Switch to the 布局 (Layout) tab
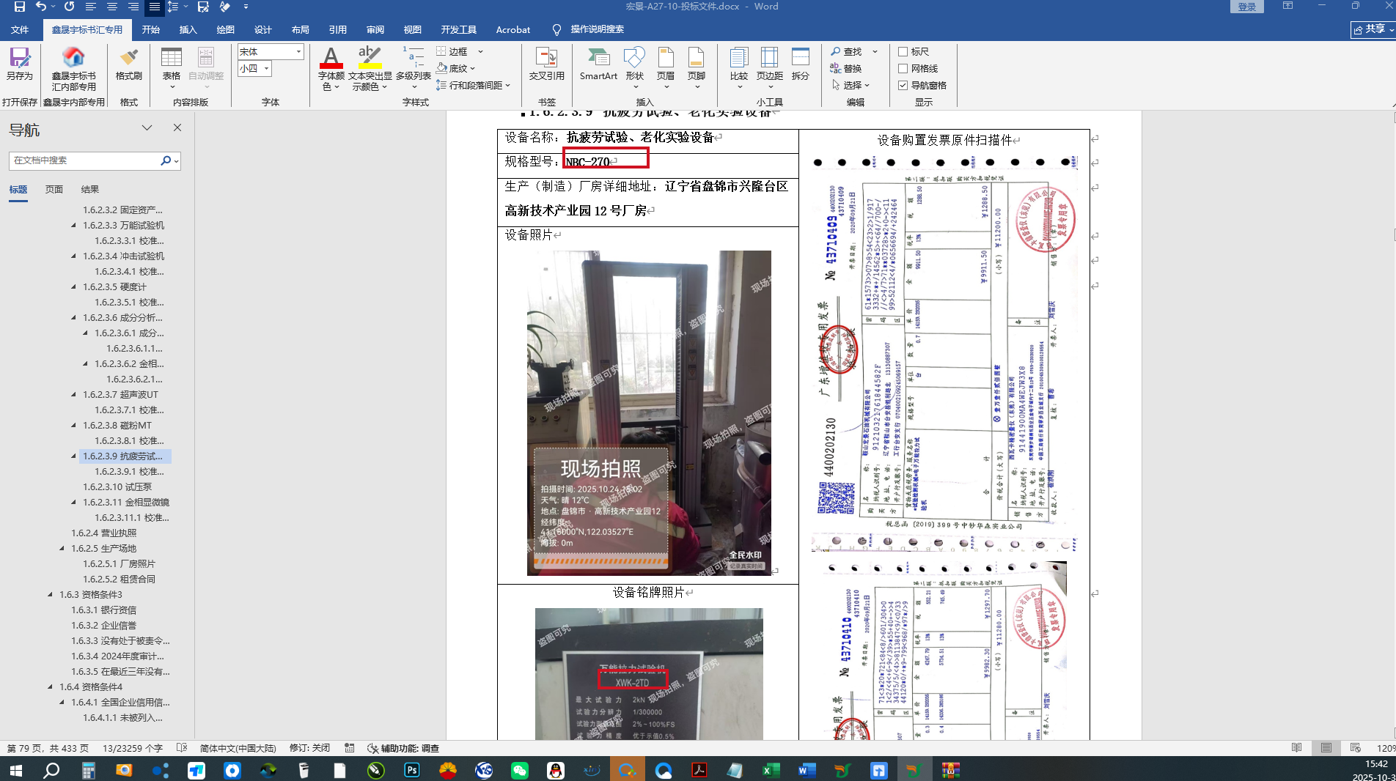The height and width of the screenshot is (781, 1396). point(301,29)
